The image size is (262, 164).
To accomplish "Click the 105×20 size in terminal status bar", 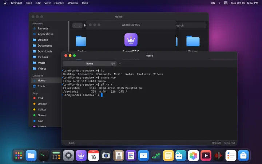I will [x=216, y=143].
